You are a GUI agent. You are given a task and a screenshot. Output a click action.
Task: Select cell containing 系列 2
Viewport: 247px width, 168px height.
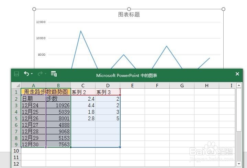83,92
